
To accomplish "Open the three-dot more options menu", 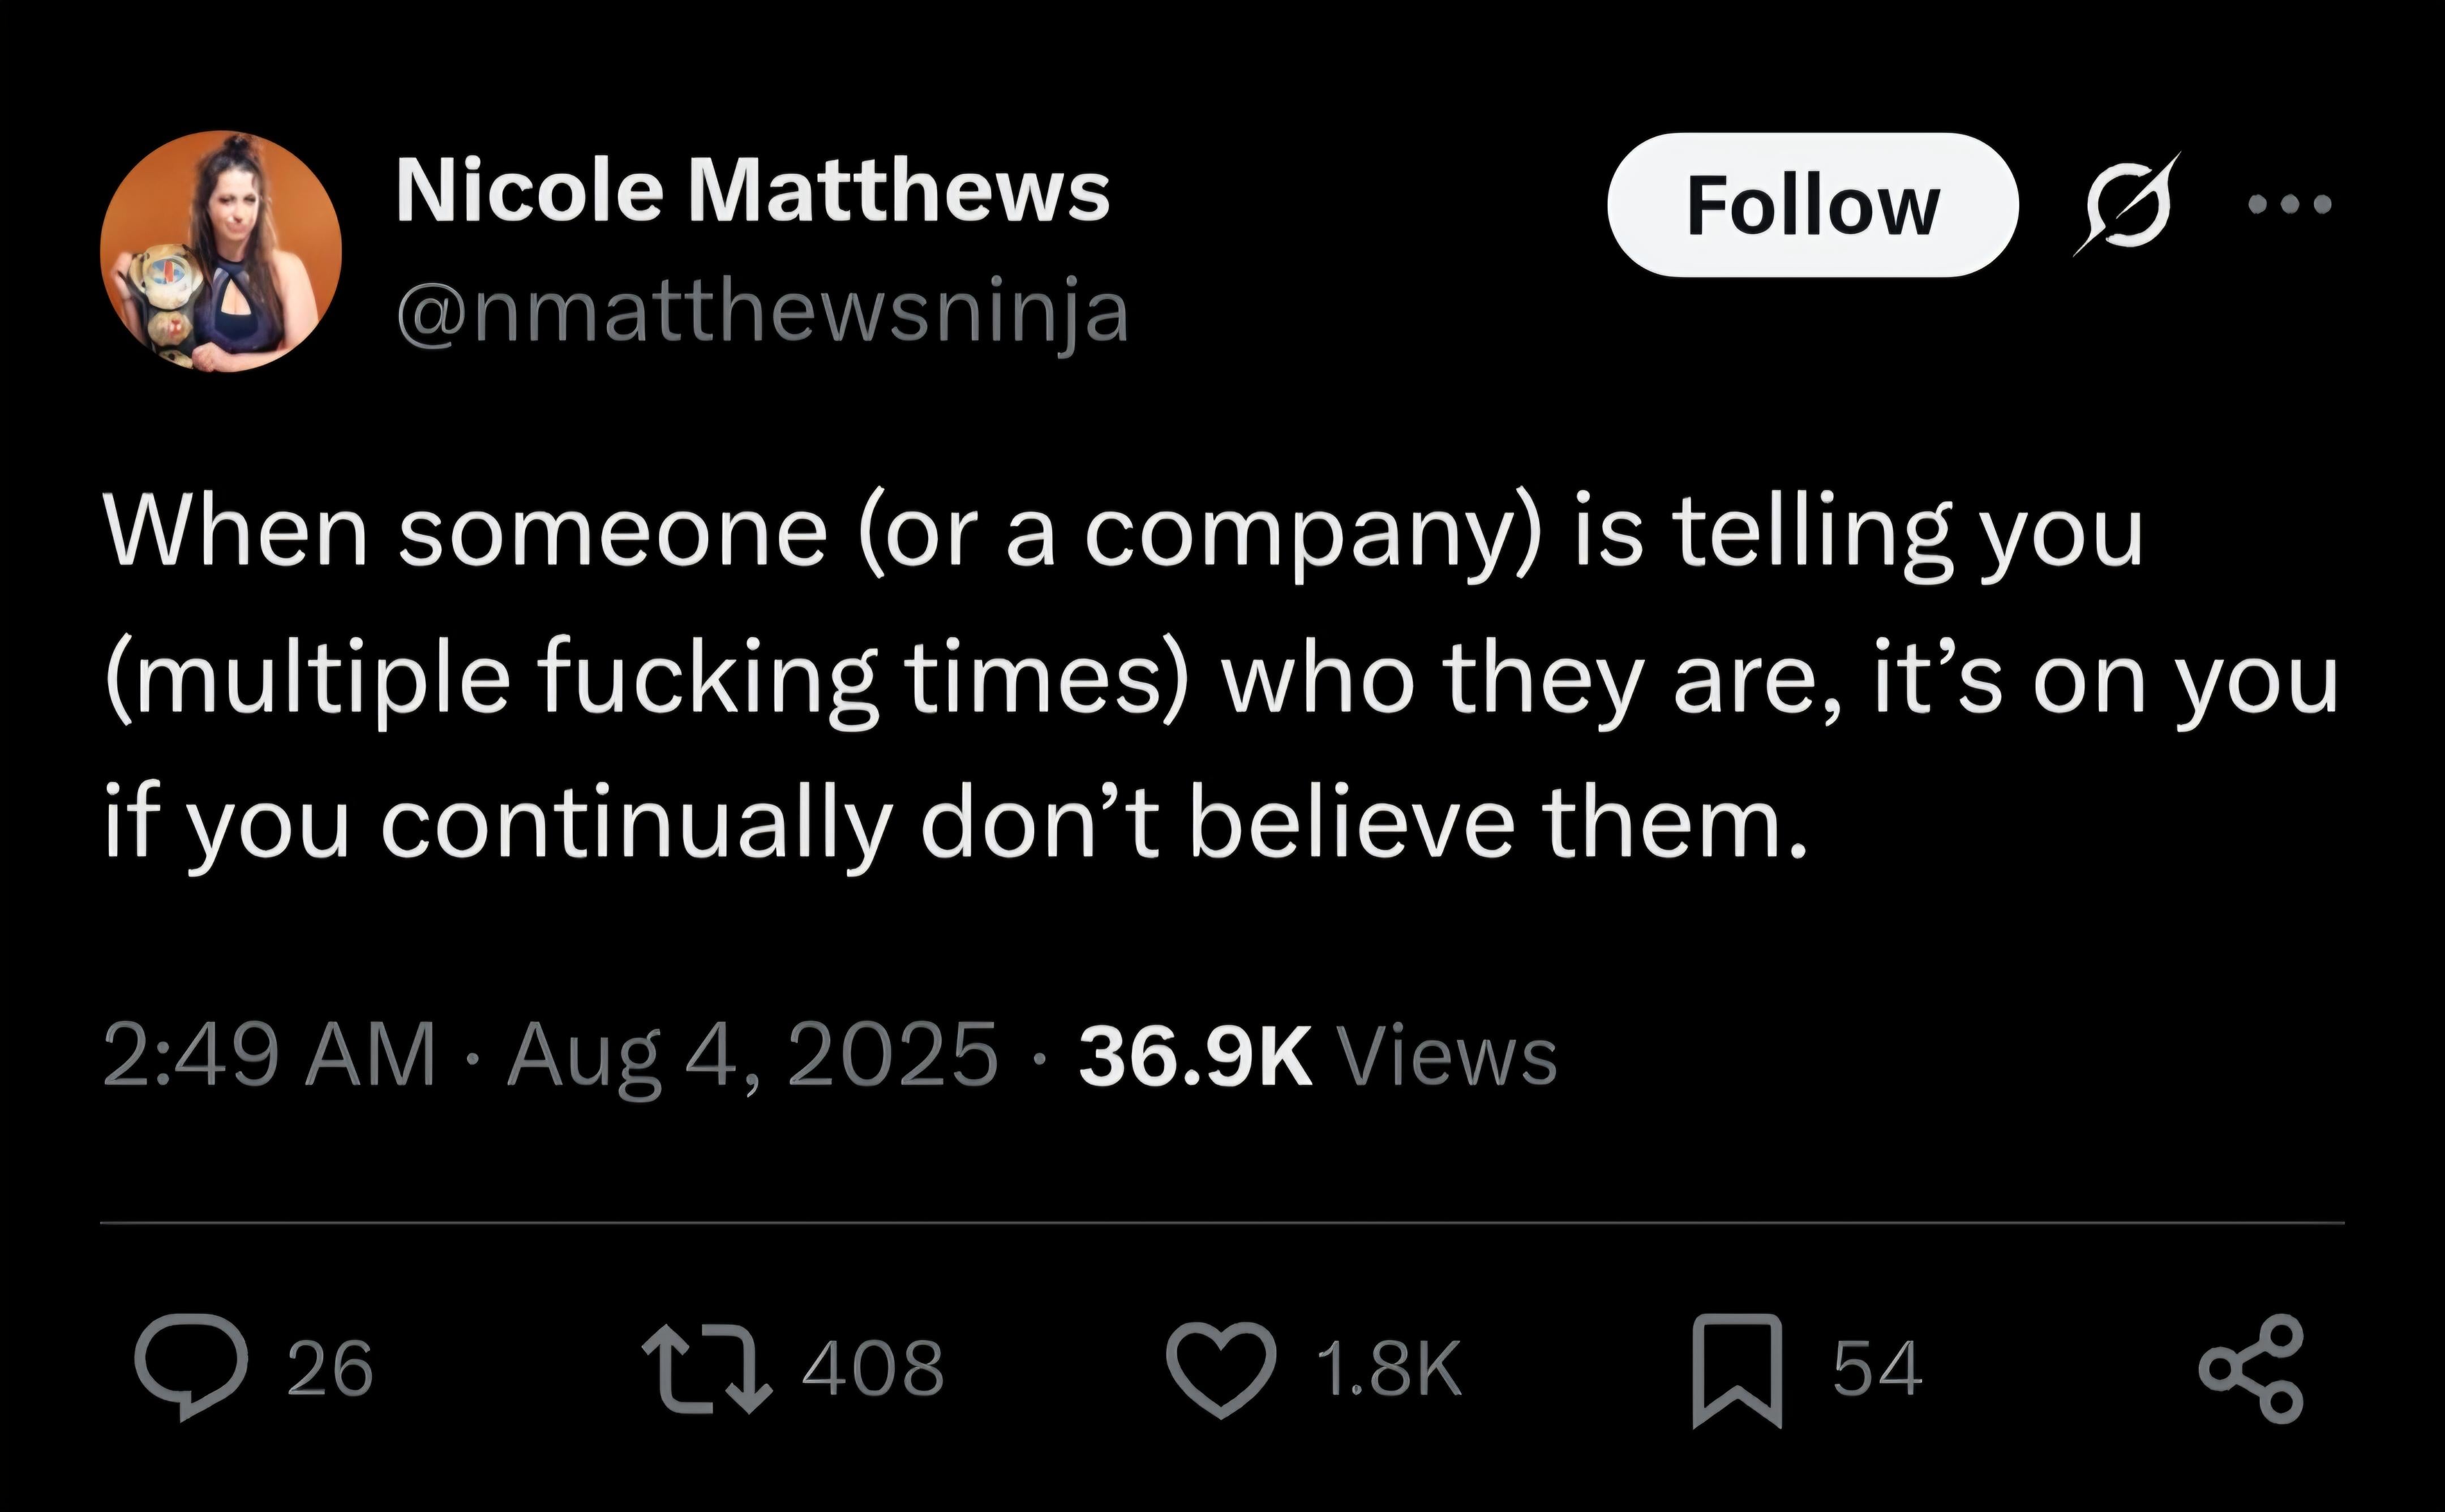I will pos(2289,205).
